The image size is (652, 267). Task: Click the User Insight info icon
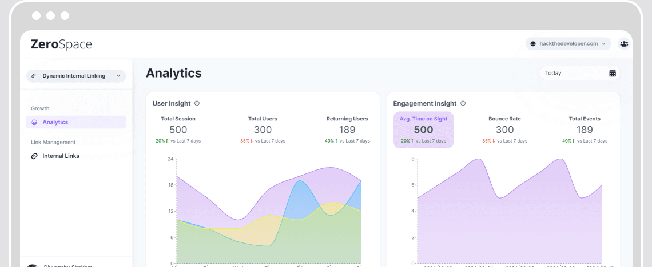[x=197, y=103]
